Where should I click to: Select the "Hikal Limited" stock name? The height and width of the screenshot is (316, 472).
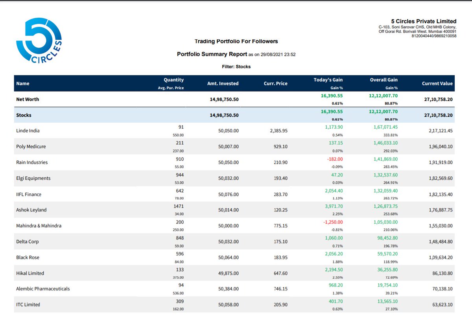pos(30,273)
